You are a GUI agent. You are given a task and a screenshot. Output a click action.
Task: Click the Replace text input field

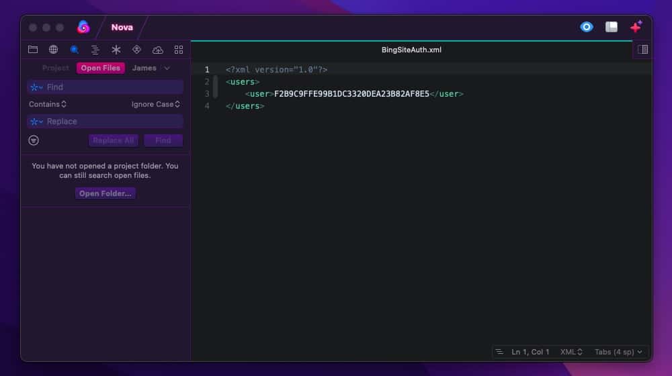[106, 122]
